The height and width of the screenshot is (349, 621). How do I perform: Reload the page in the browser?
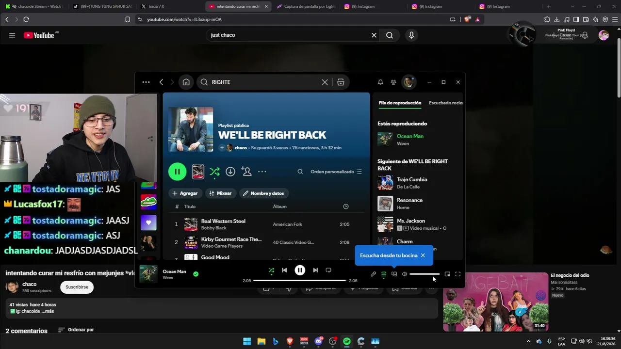[x=26, y=19]
